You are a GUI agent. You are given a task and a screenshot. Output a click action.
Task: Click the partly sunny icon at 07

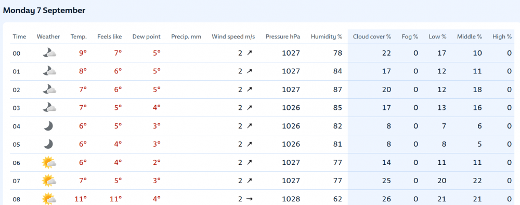pos(49,181)
